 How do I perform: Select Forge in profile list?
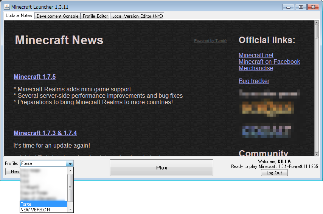coord(43,204)
